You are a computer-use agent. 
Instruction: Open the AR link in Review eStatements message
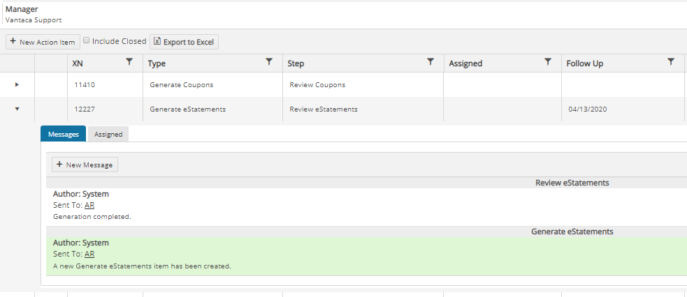(89, 206)
